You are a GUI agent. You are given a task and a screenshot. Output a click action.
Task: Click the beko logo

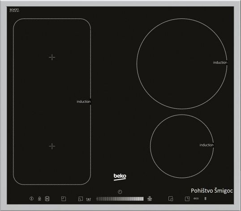(120, 176)
